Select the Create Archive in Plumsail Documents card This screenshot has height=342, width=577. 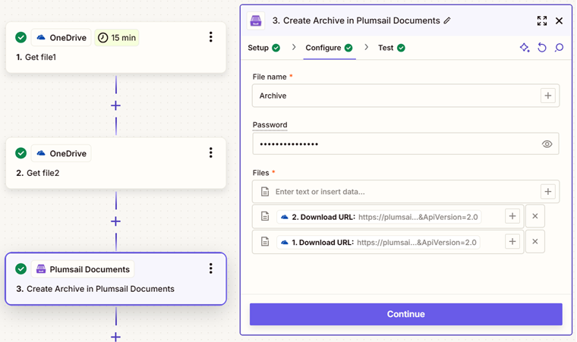pos(116,279)
